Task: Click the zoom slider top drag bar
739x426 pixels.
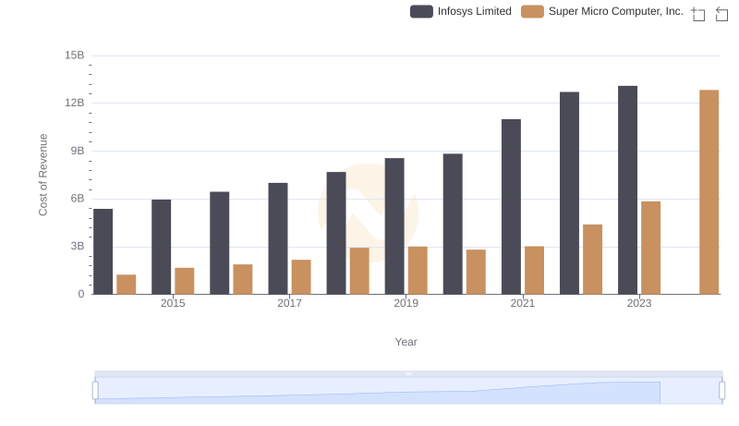Action: click(408, 373)
